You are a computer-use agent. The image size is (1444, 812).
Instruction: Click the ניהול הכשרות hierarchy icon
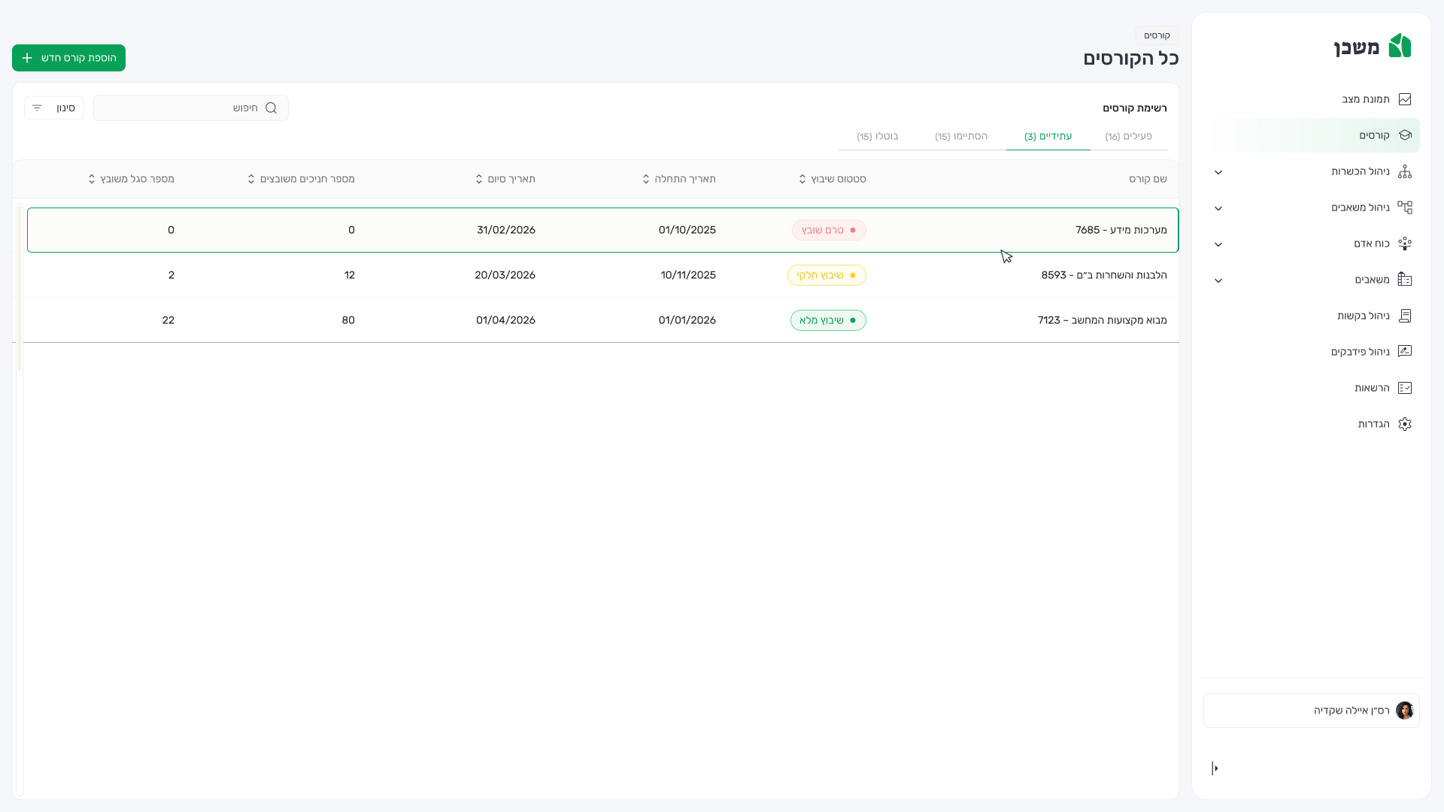(1404, 171)
